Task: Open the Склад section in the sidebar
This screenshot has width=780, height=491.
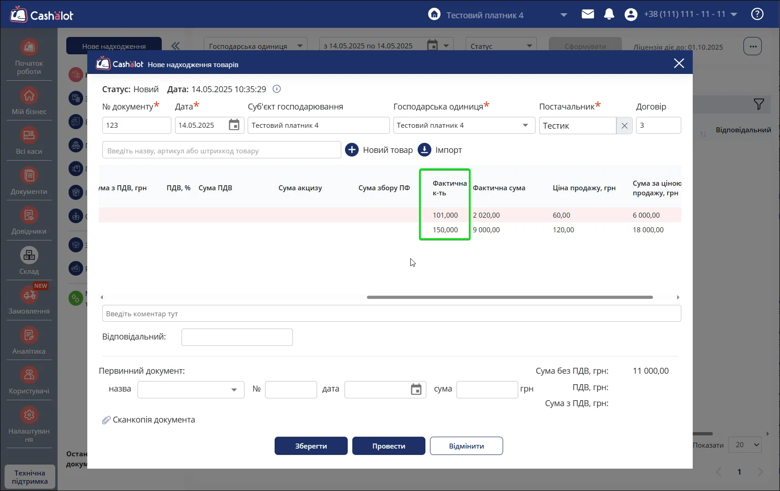Action: (x=29, y=261)
